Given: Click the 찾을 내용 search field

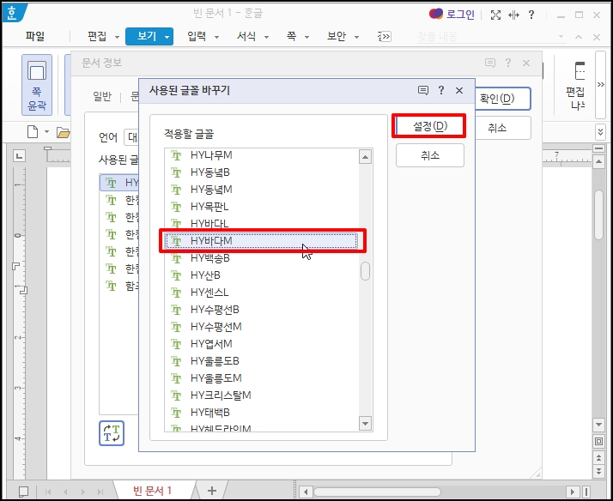Looking at the screenshot, I should click(486, 37).
